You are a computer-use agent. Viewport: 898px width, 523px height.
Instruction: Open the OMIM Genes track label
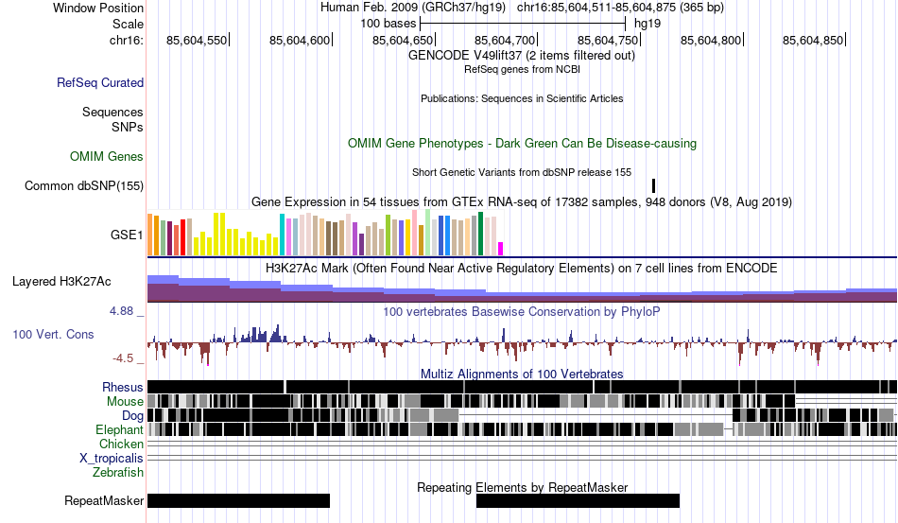click(x=107, y=156)
